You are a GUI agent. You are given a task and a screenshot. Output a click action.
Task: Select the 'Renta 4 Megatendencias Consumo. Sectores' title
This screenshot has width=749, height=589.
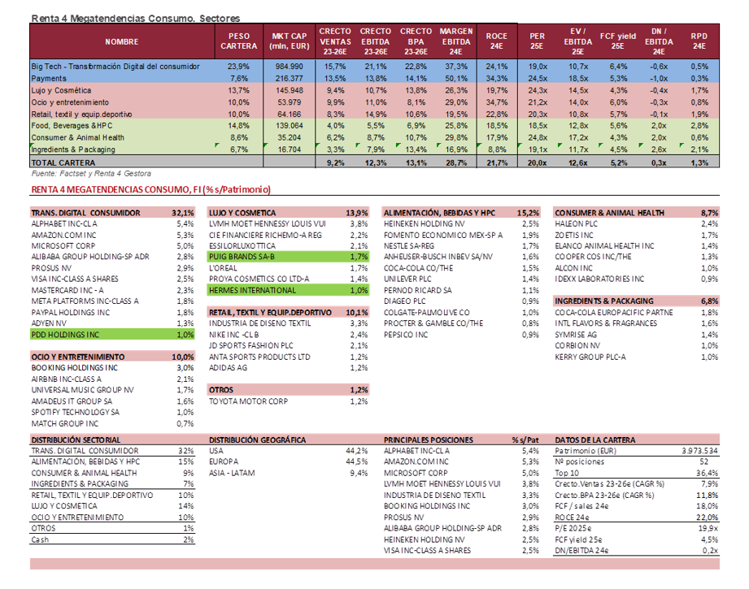[136, 18]
